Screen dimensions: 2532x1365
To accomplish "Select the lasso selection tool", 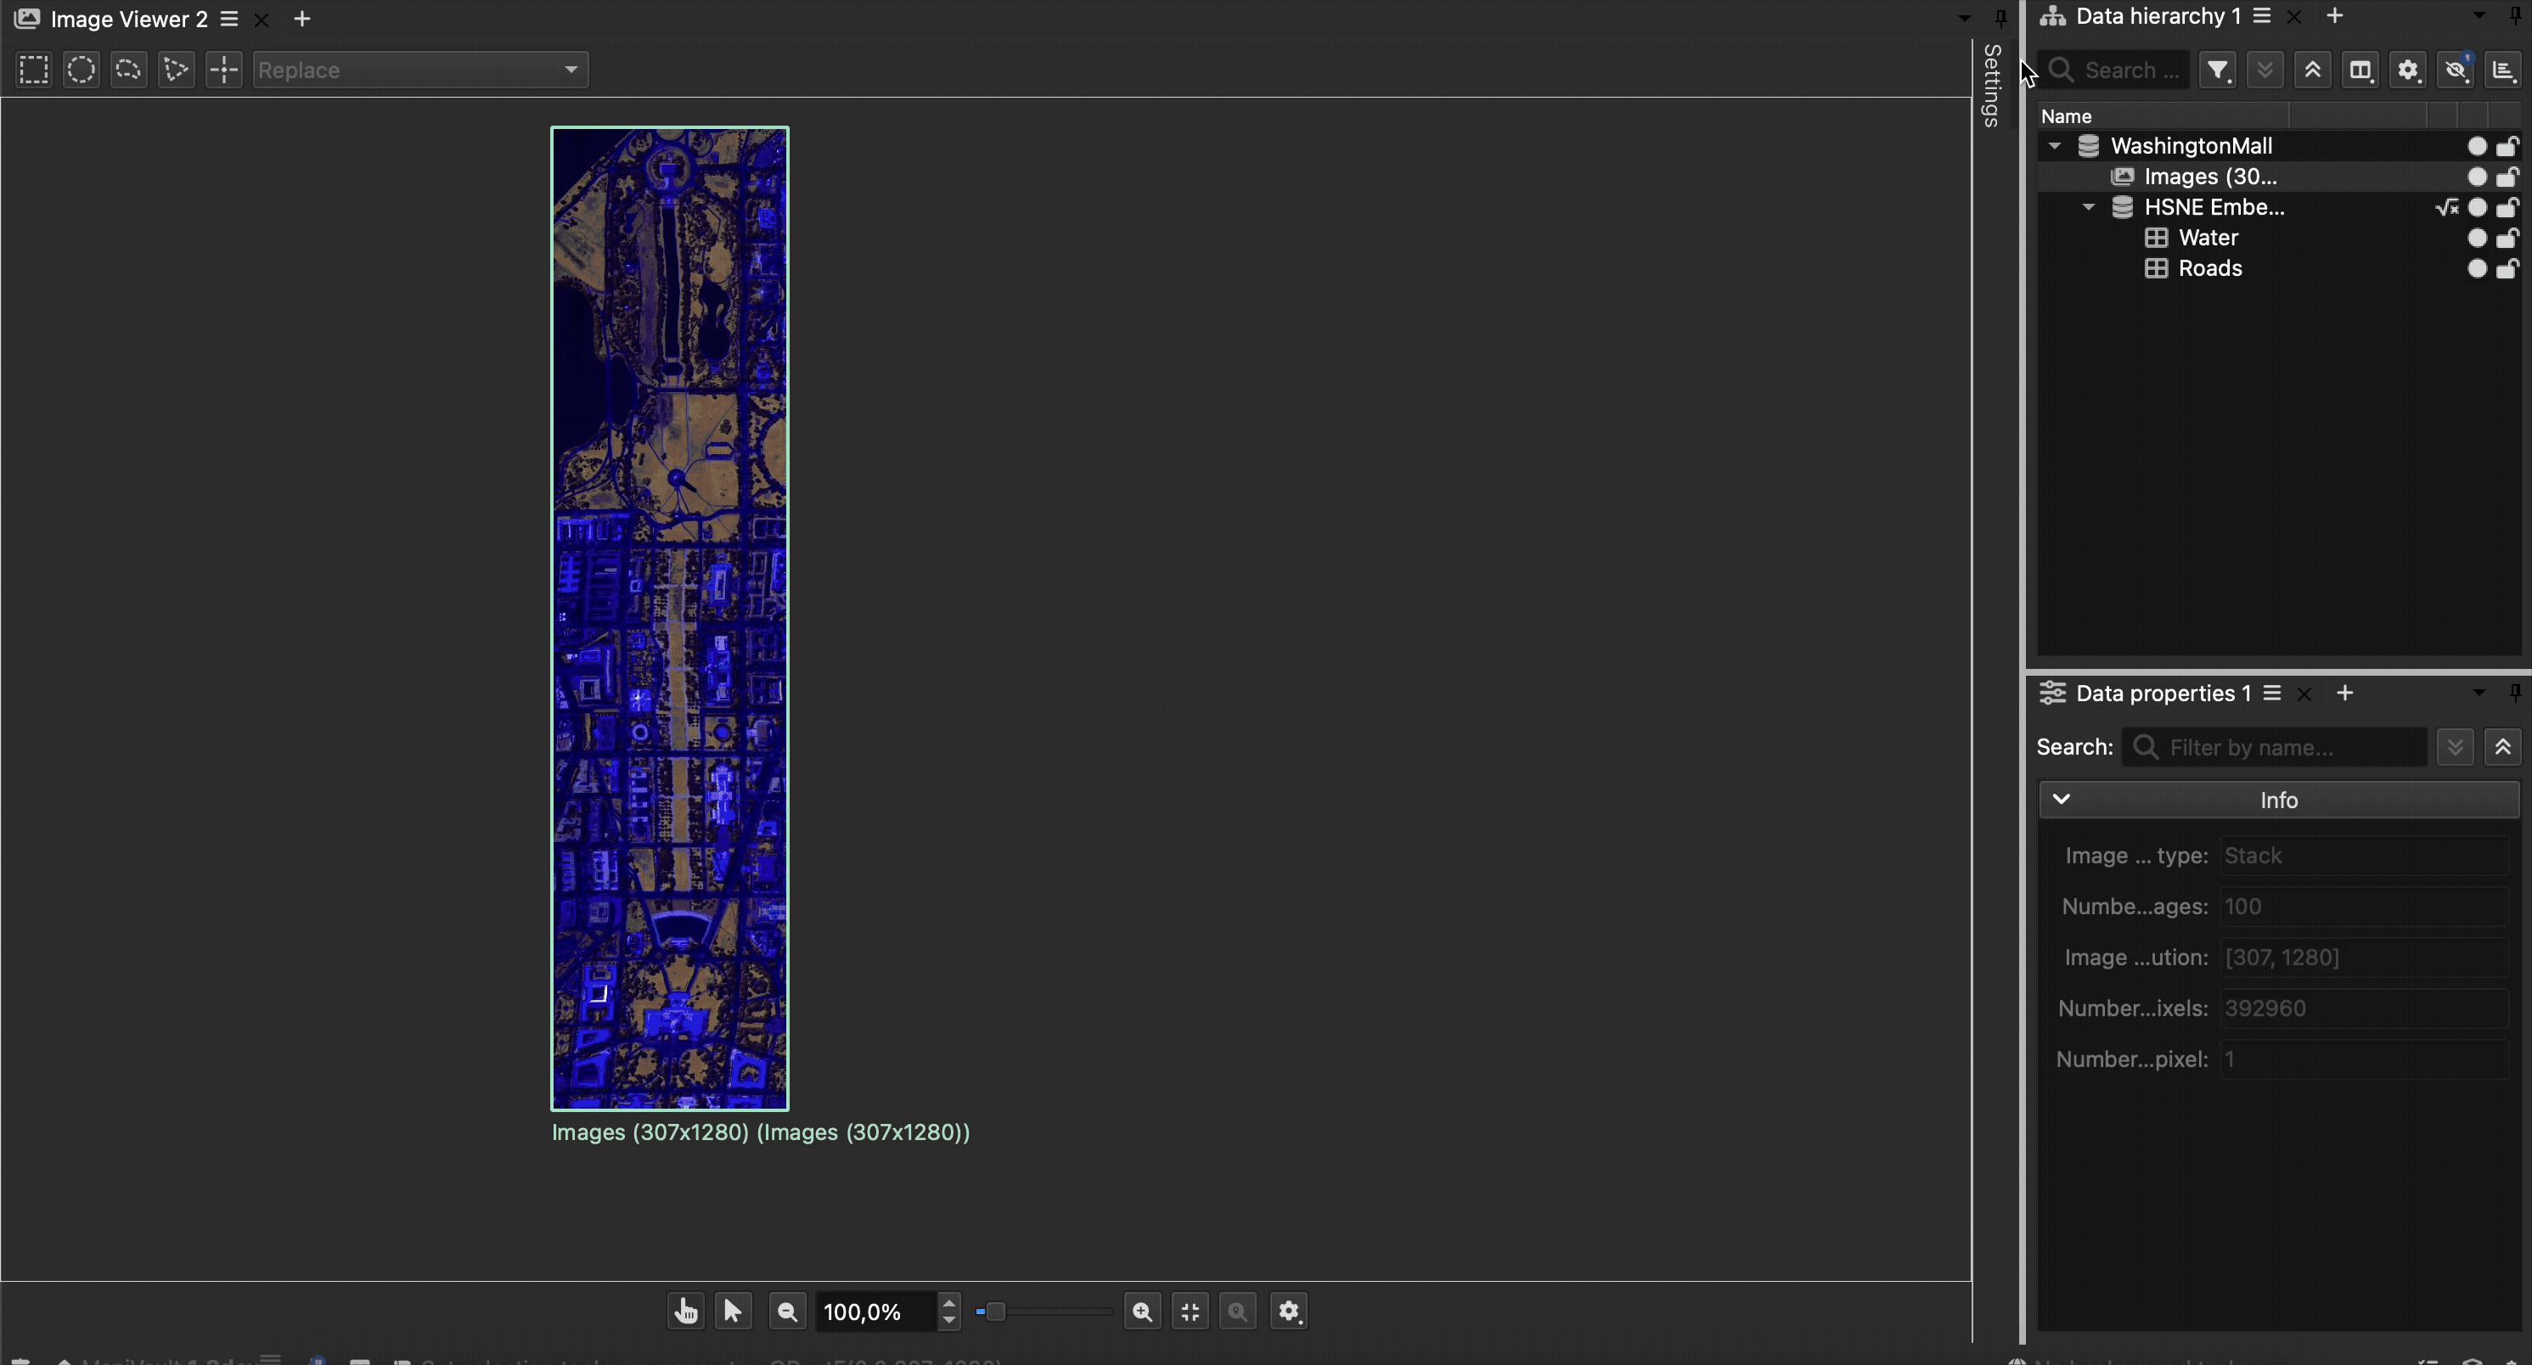I will 127,69.
